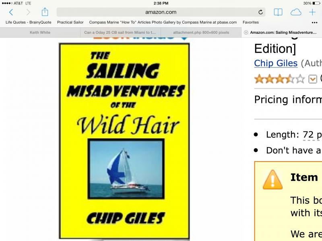Open the Bookmarks book icon

[278, 12]
